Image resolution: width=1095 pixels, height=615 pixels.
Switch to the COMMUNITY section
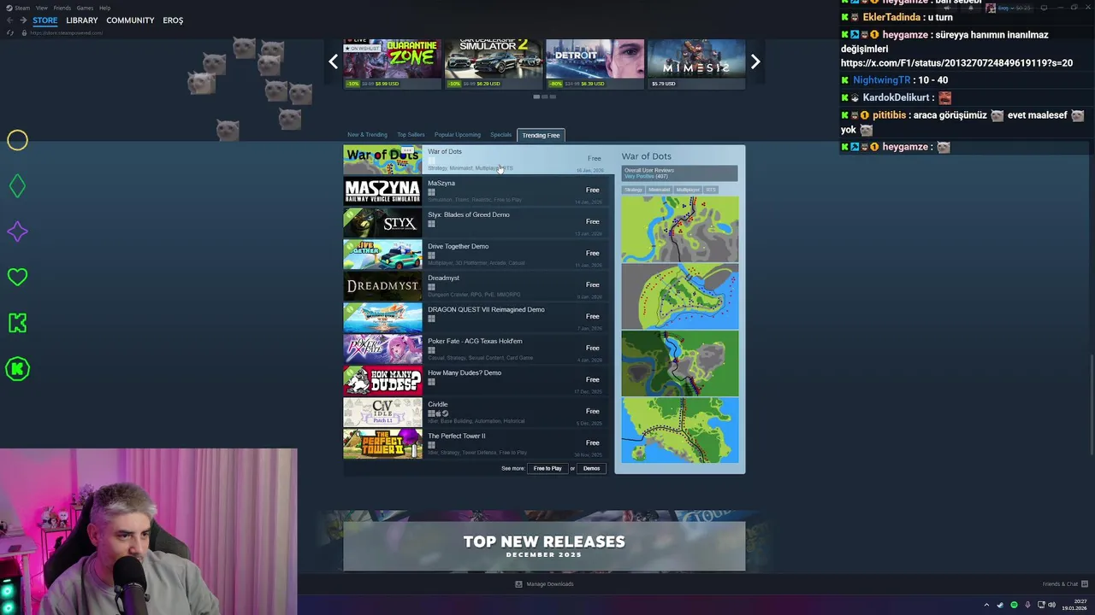coord(130,20)
